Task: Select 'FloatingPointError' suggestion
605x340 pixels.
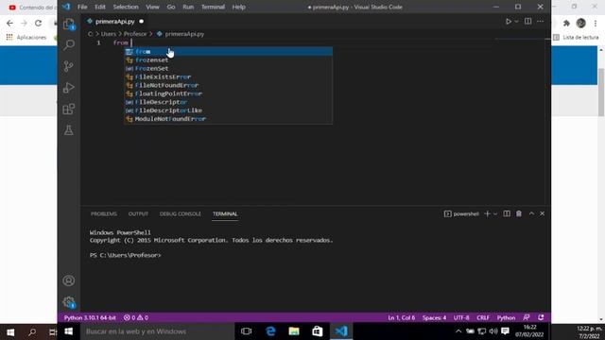Action: 229,93
